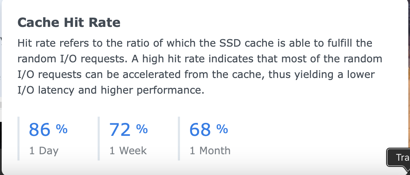Click the 1 Month label

(x=210, y=150)
